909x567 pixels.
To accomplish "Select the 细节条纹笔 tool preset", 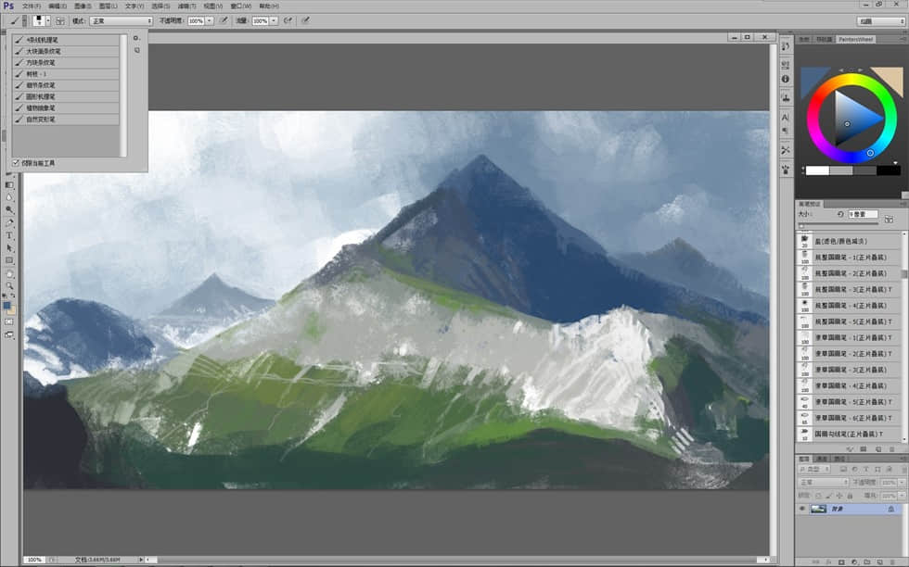I will click(x=66, y=85).
